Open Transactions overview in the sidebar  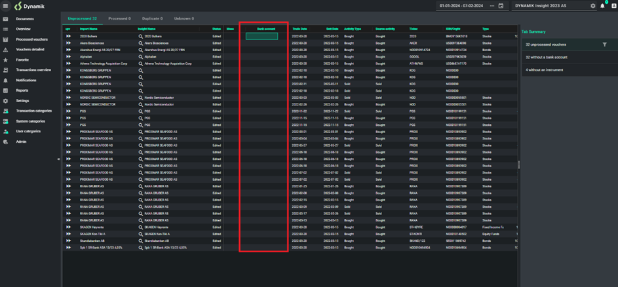point(33,70)
